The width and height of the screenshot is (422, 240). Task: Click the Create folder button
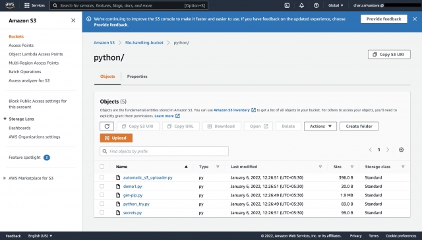[359, 126]
